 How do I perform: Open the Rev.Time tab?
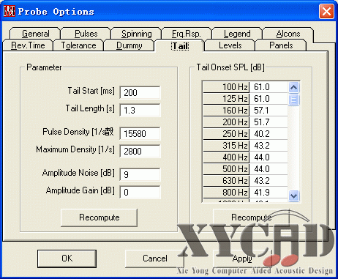(28, 45)
